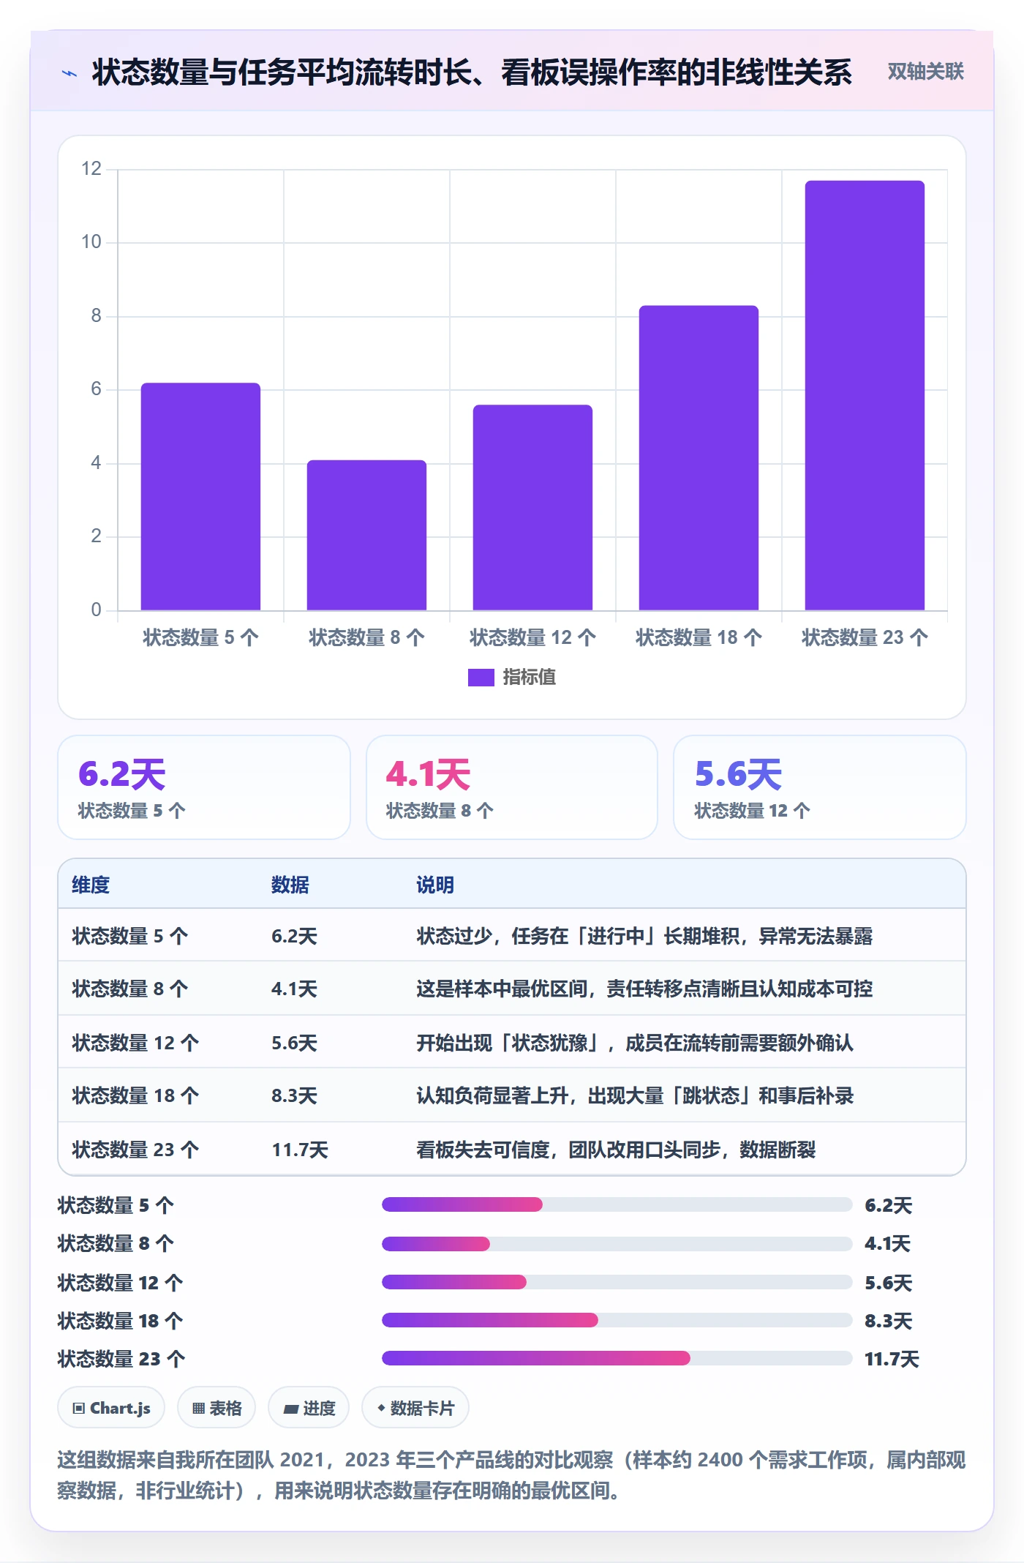This screenshot has width=1024, height=1563.
Task: Click the chart bar for 状态数量 12 个
Action: coord(532,507)
